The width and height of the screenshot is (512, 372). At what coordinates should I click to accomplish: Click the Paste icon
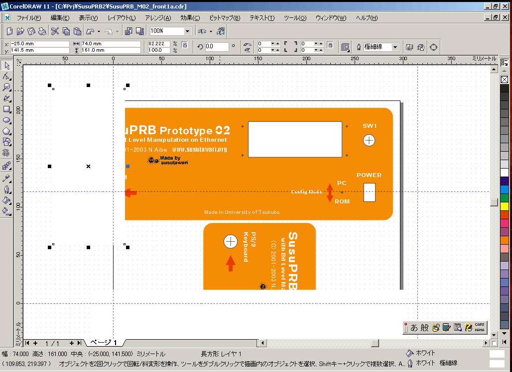(x=77, y=31)
